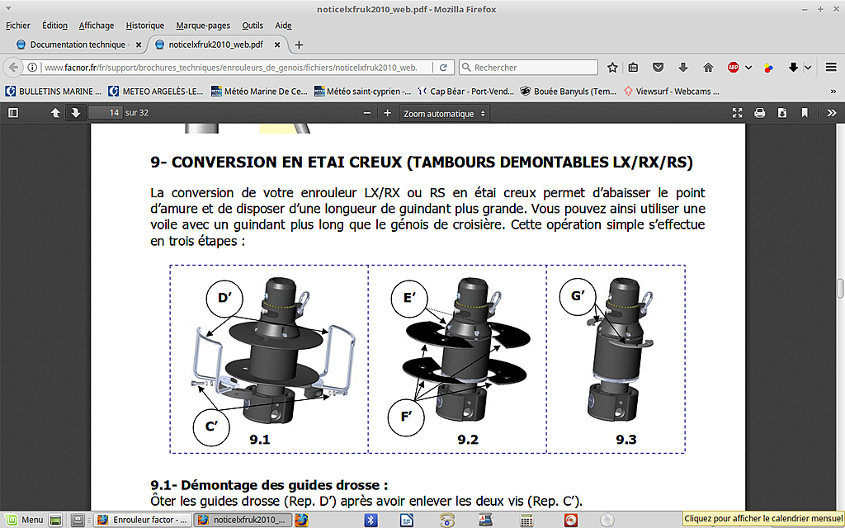Expand the Adblock Plus dropdown arrow

[748, 68]
